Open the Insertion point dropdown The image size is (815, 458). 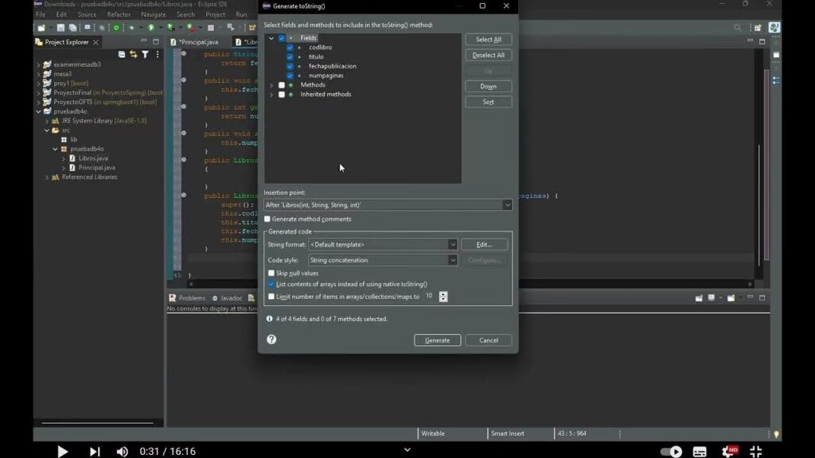pyautogui.click(x=507, y=204)
